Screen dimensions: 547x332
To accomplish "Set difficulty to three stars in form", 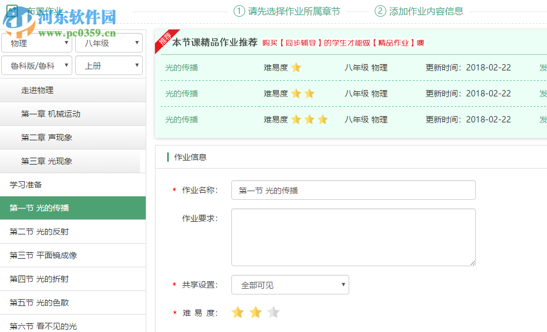I will [273, 312].
